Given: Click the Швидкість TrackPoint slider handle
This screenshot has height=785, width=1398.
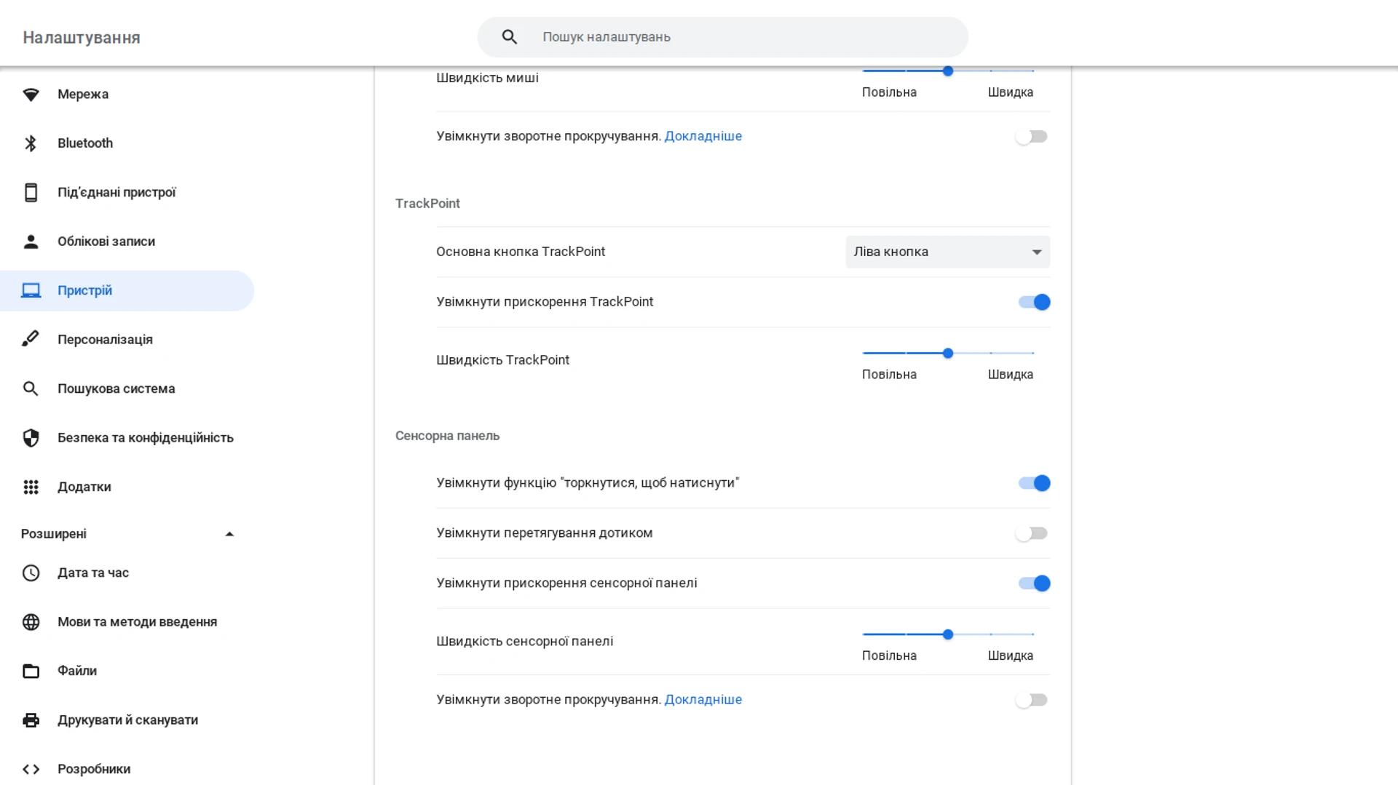Looking at the screenshot, I should (x=948, y=354).
